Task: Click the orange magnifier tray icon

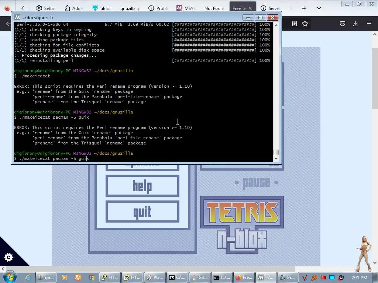Action: [314, 278]
